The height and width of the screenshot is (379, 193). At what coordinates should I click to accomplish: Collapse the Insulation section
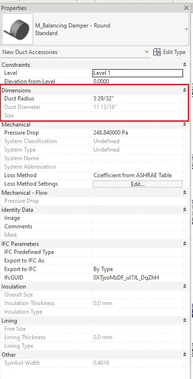tap(184, 287)
